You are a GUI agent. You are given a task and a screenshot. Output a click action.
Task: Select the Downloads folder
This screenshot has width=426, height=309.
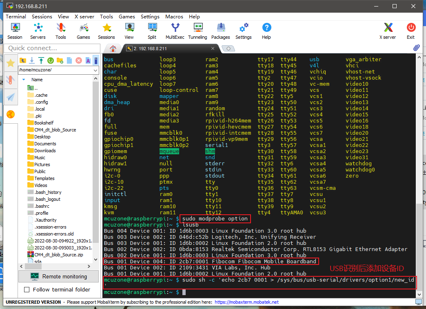(42, 151)
